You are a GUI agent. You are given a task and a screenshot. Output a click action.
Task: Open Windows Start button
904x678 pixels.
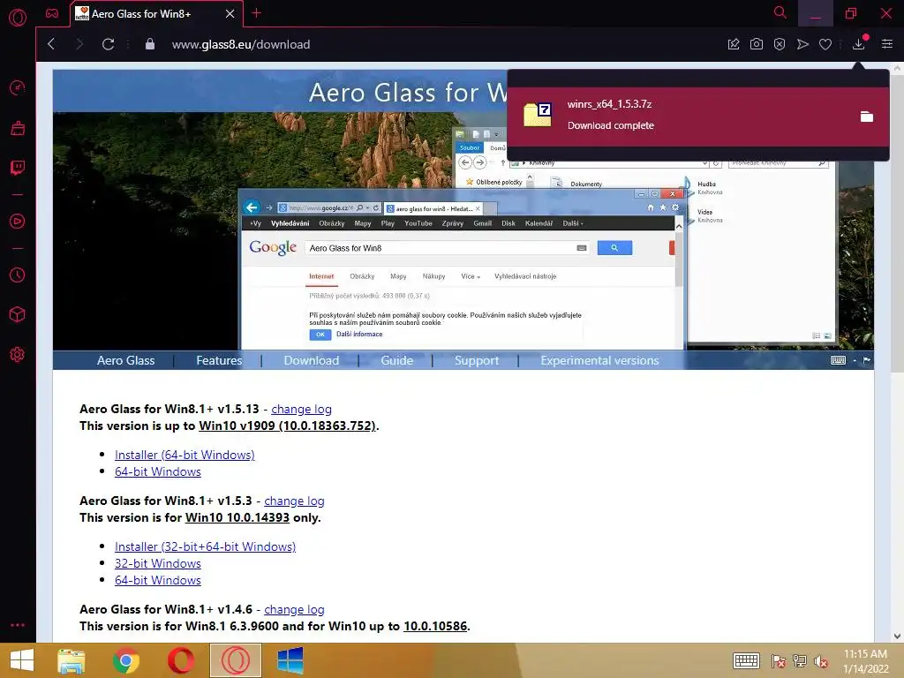coord(22,660)
